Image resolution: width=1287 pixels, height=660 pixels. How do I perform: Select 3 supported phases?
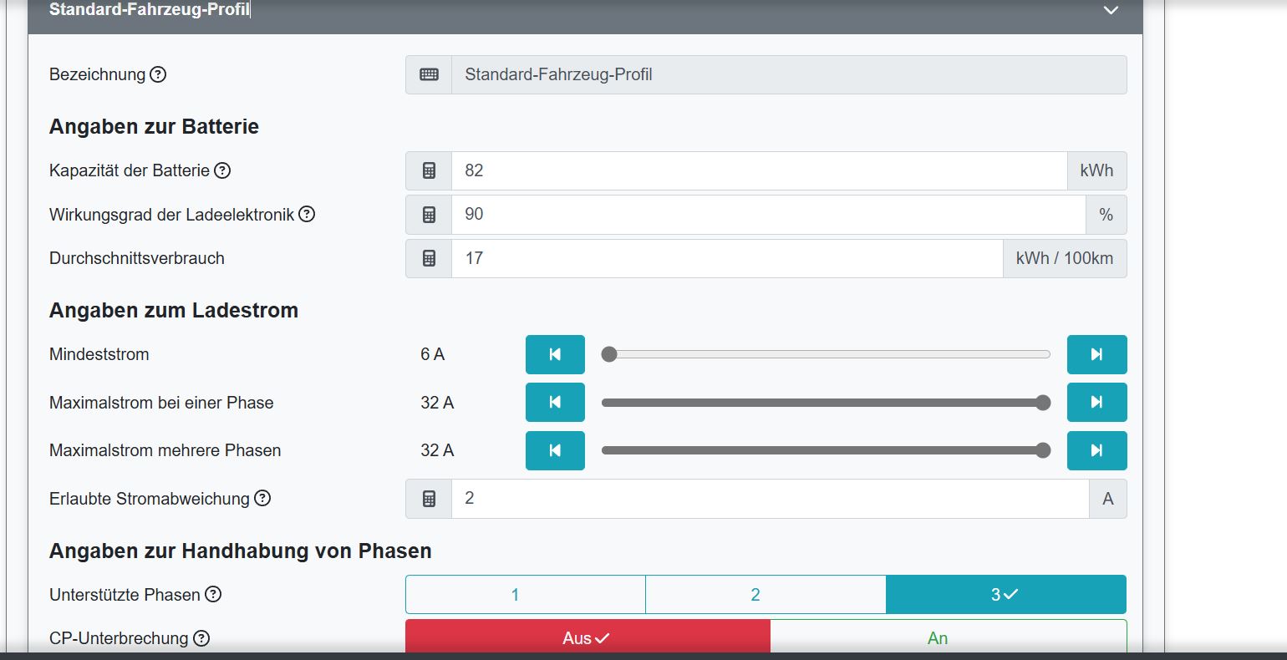point(1006,595)
